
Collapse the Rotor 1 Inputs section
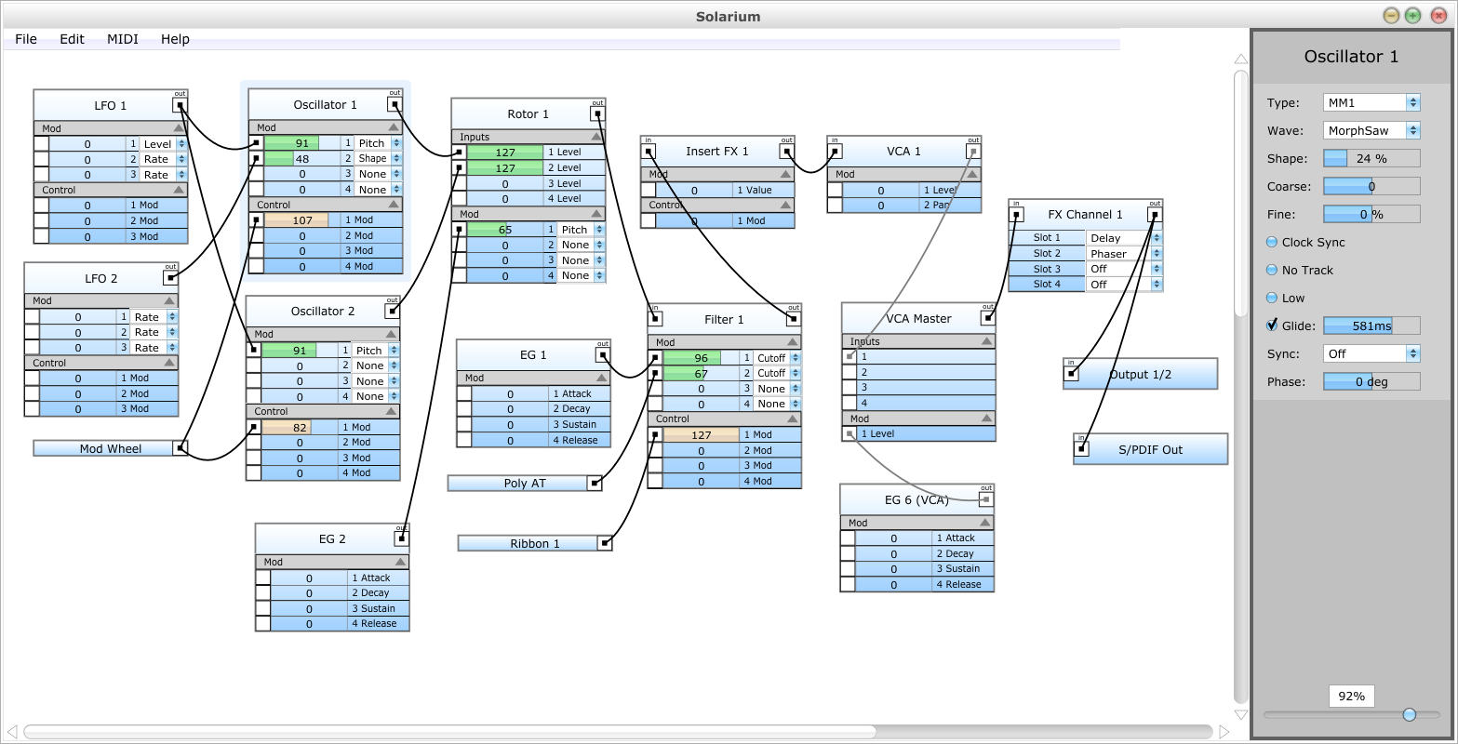tap(596, 137)
